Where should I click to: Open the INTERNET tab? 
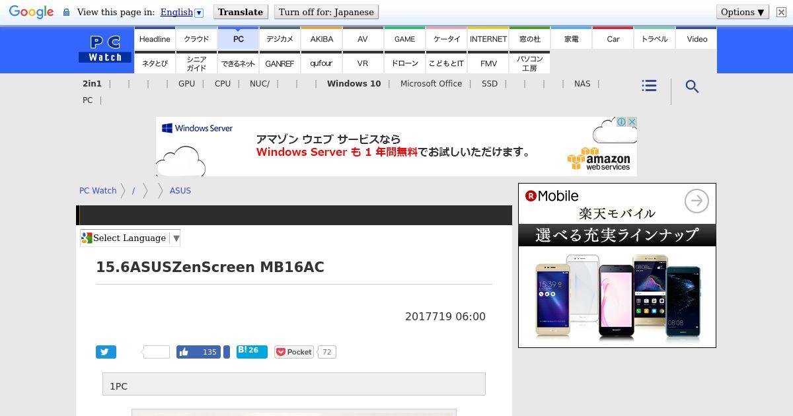[488, 39]
